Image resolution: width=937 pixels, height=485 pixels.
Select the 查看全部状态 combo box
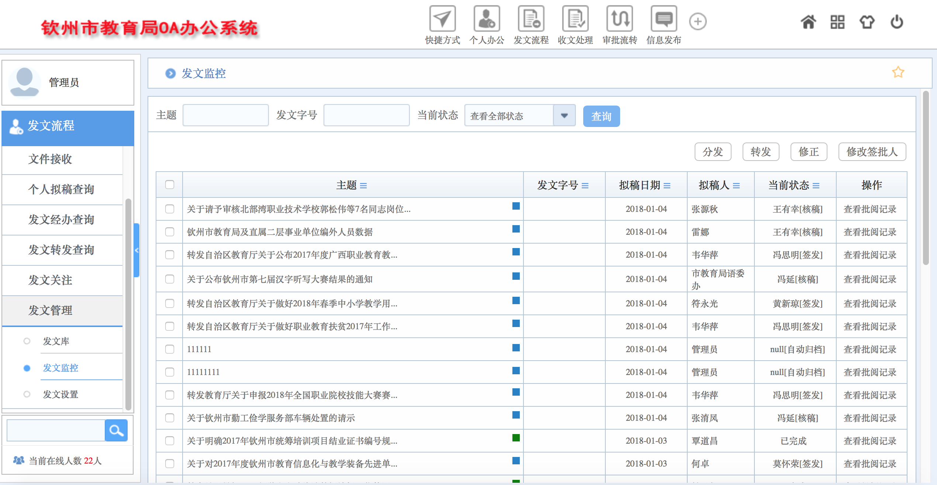520,116
